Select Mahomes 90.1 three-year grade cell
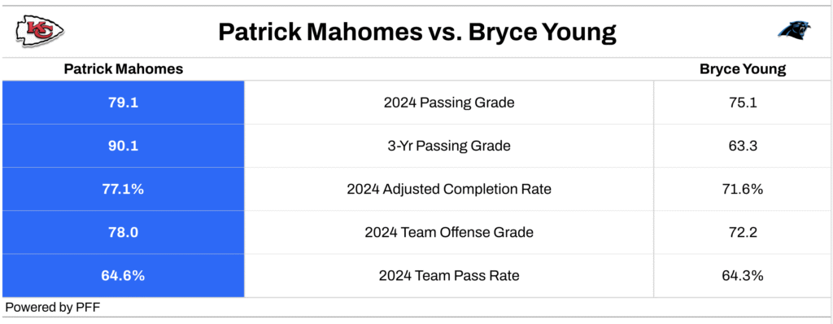Viewport: 833px width, 324px height. (124, 146)
